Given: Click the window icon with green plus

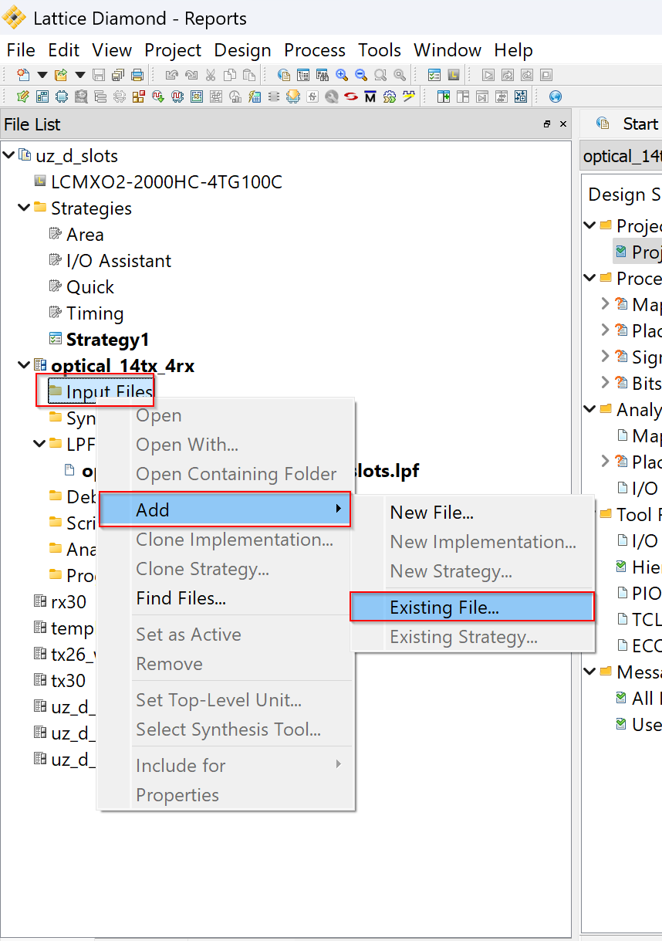Looking at the screenshot, I should pyautogui.click(x=444, y=96).
